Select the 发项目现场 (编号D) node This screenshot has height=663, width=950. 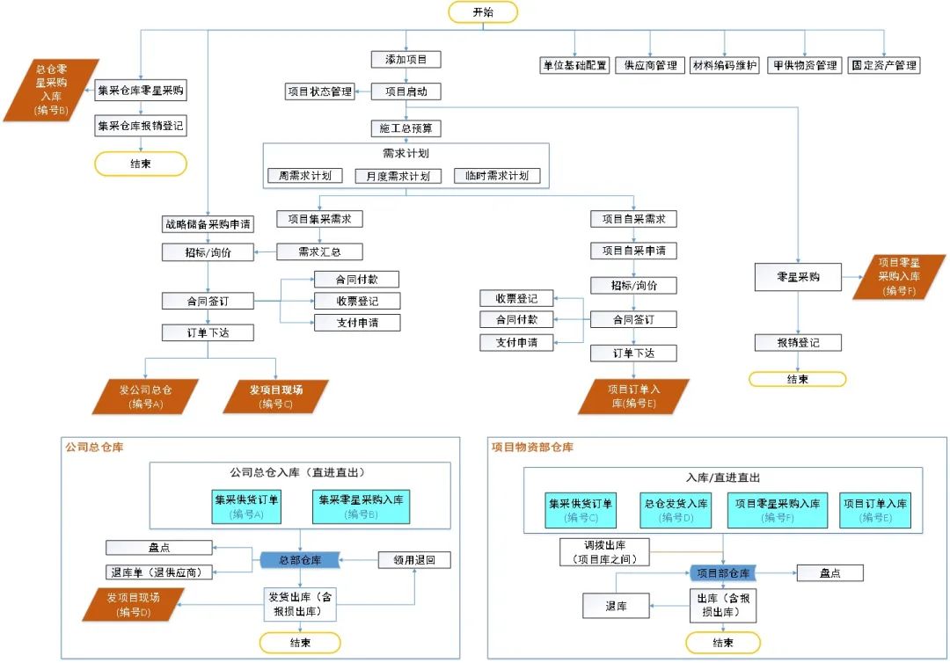point(136,603)
